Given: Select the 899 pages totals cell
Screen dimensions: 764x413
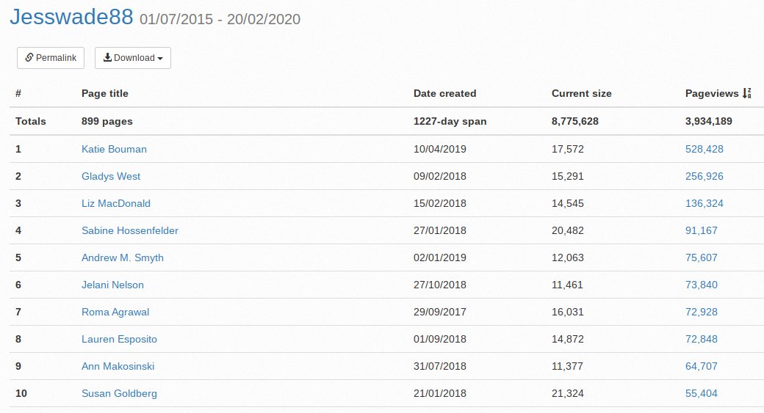Looking at the screenshot, I should click(x=107, y=122).
